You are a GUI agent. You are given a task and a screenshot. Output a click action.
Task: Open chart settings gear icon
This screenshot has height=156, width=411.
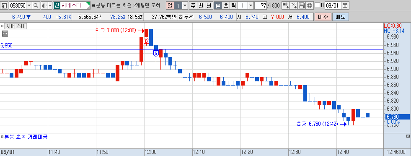[x=310, y=5]
